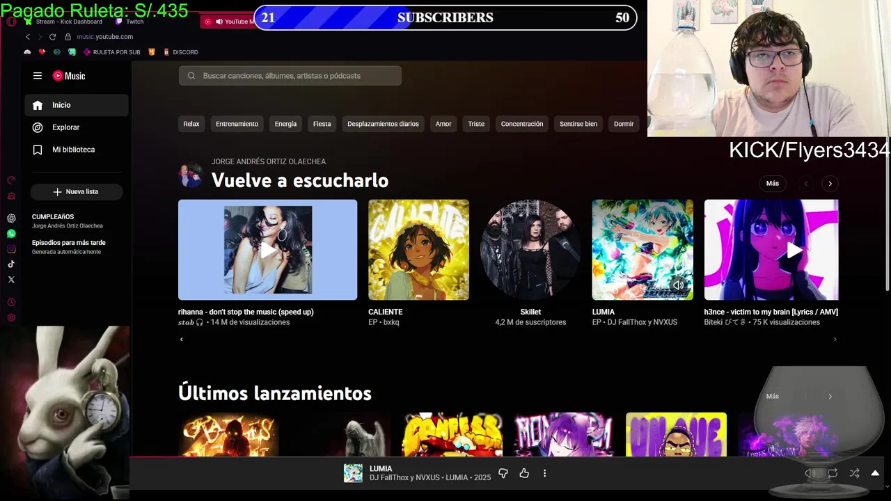
Task: Click the small left arrow below the carousel
Action: (x=182, y=340)
